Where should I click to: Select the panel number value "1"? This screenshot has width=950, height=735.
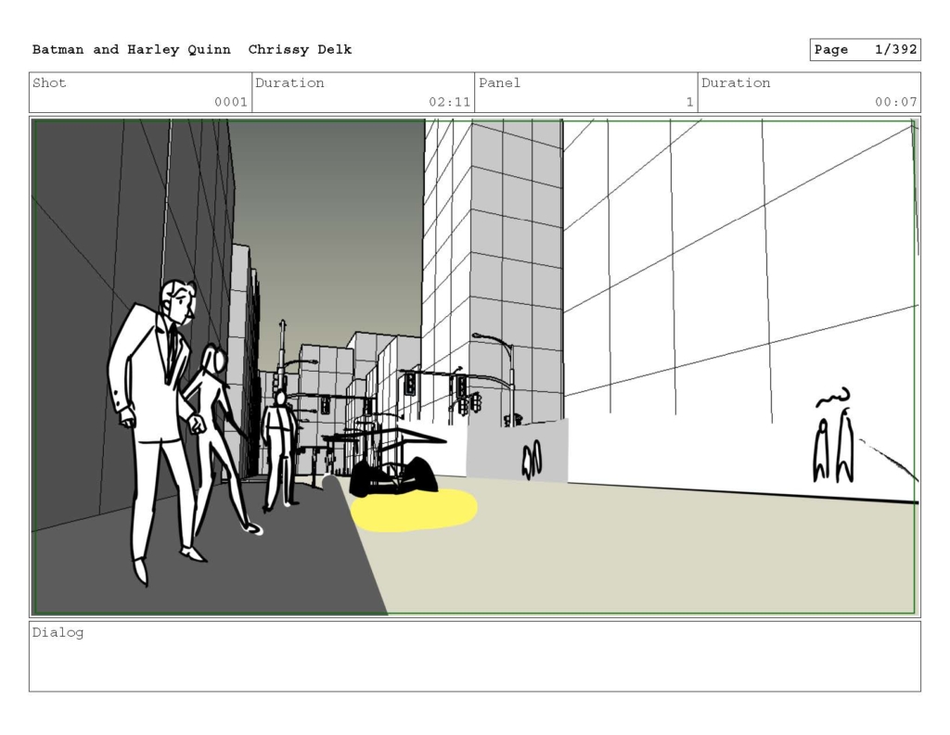pos(689,102)
